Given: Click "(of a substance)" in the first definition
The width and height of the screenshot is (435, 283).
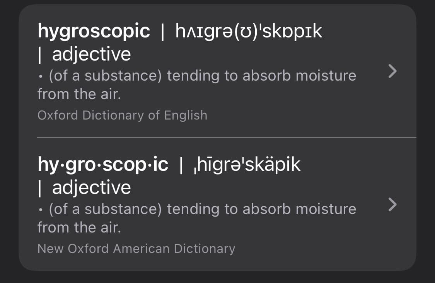Looking at the screenshot, I should point(105,76).
